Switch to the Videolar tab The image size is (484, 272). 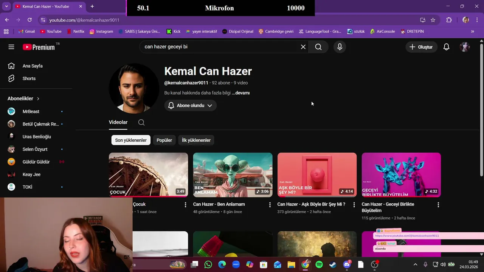pos(118,122)
